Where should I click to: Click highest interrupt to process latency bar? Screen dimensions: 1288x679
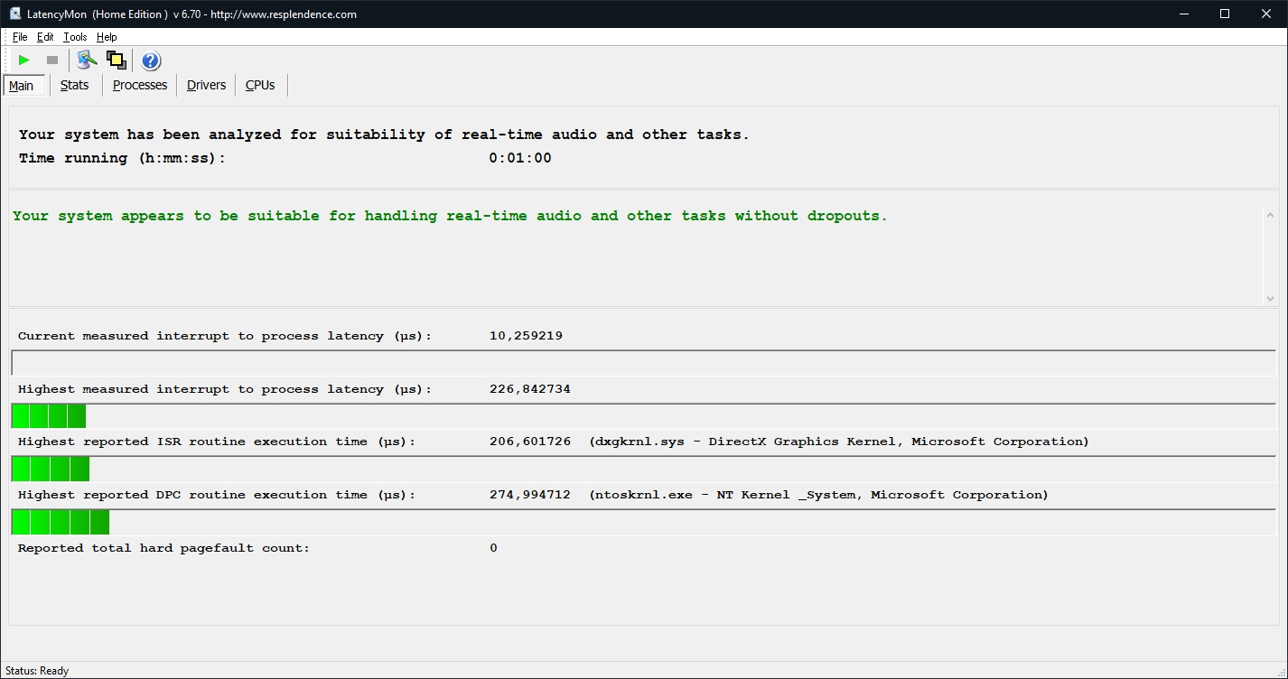(x=643, y=416)
